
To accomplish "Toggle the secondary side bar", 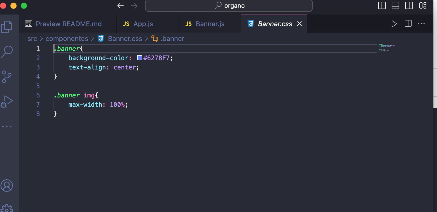I will click(x=409, y=5).
